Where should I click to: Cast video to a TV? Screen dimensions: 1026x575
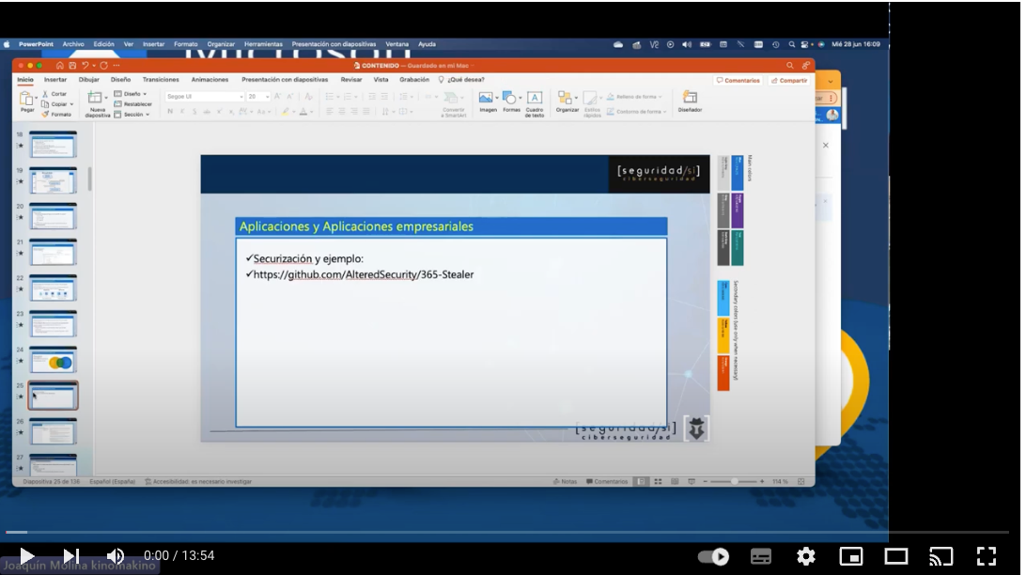click(940, 556)
